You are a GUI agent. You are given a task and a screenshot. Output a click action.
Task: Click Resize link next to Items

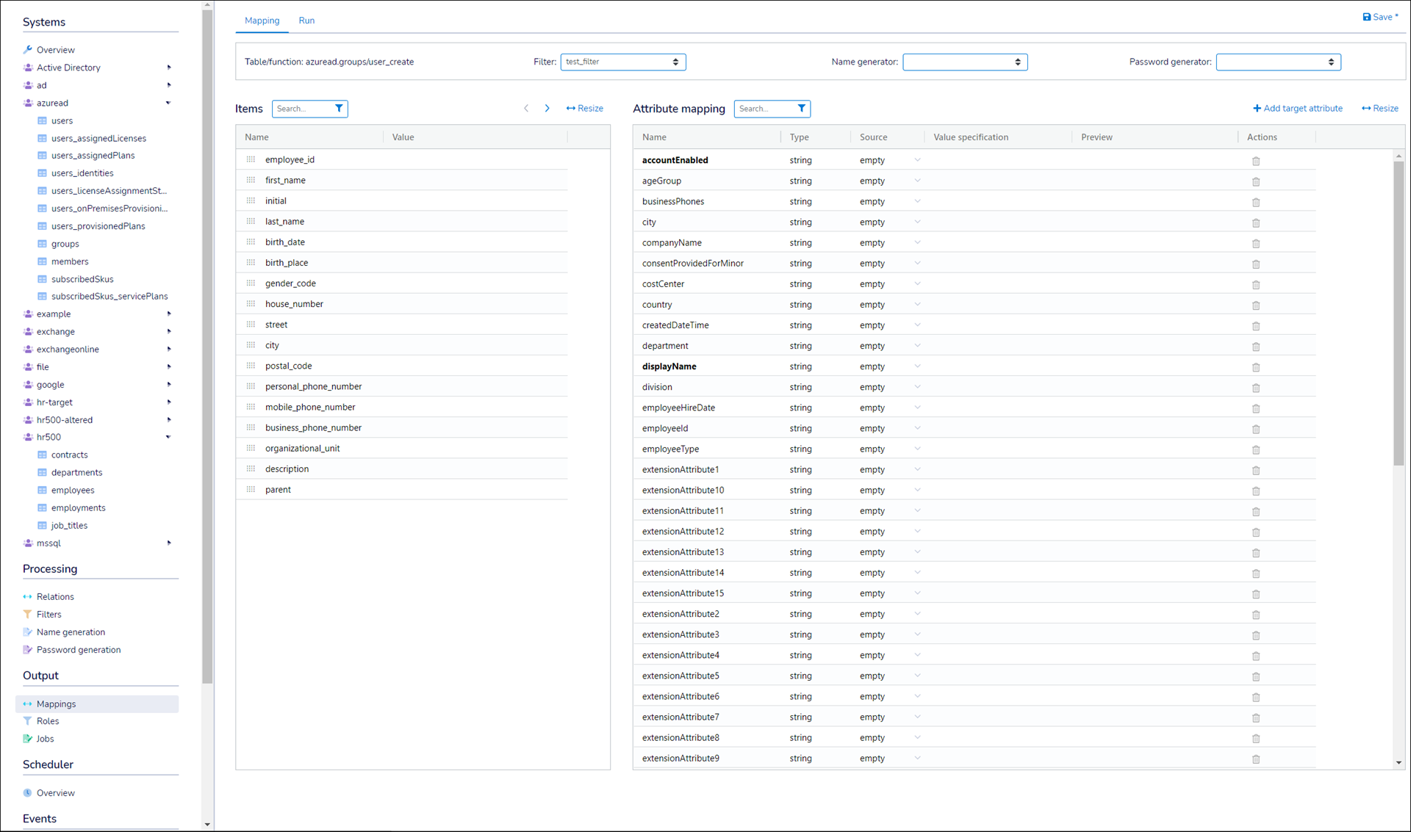pos(584,109)
